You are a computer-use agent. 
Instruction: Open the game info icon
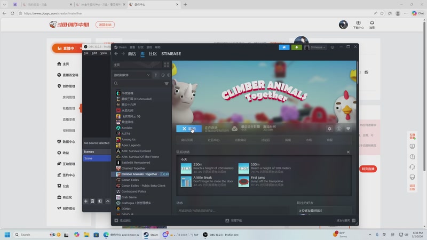tap(339, 129)
